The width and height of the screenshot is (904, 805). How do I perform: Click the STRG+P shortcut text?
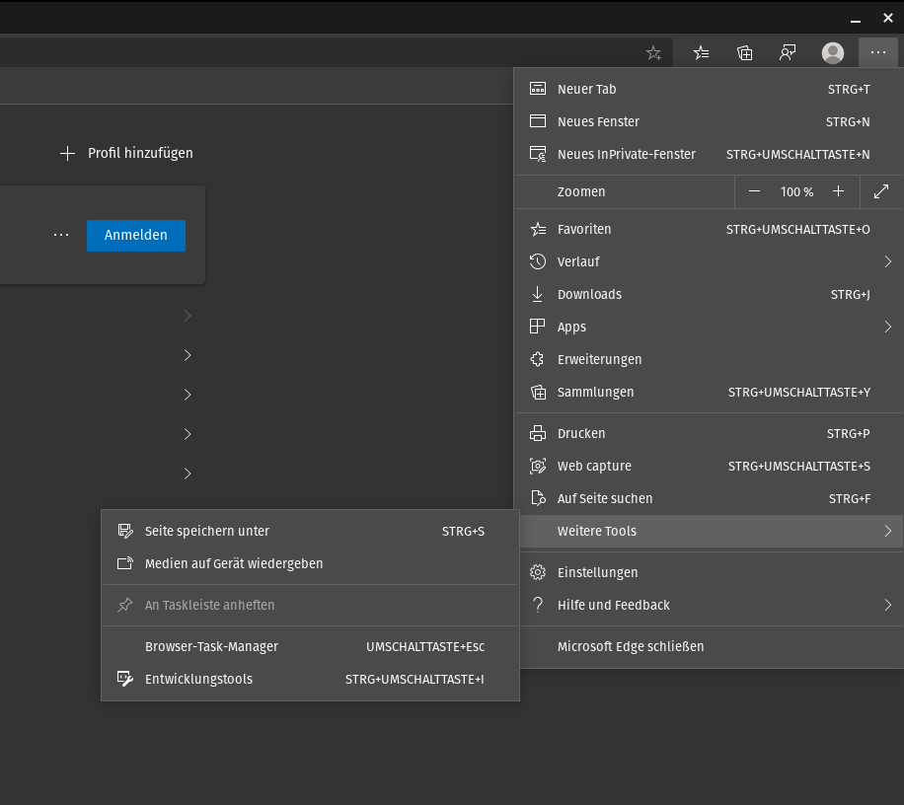[x=848, y=434]
